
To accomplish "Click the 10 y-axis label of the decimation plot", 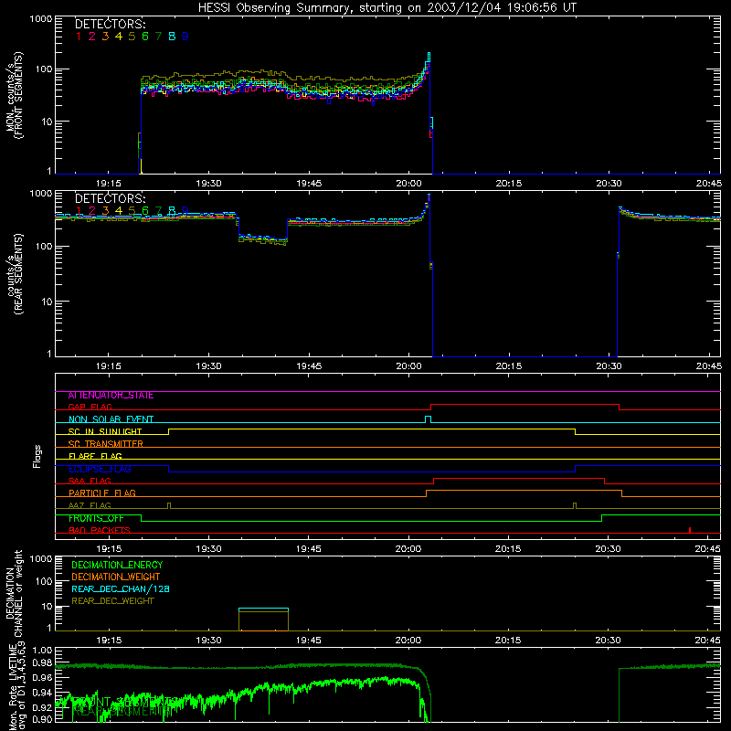I will (x=47, y=606).
